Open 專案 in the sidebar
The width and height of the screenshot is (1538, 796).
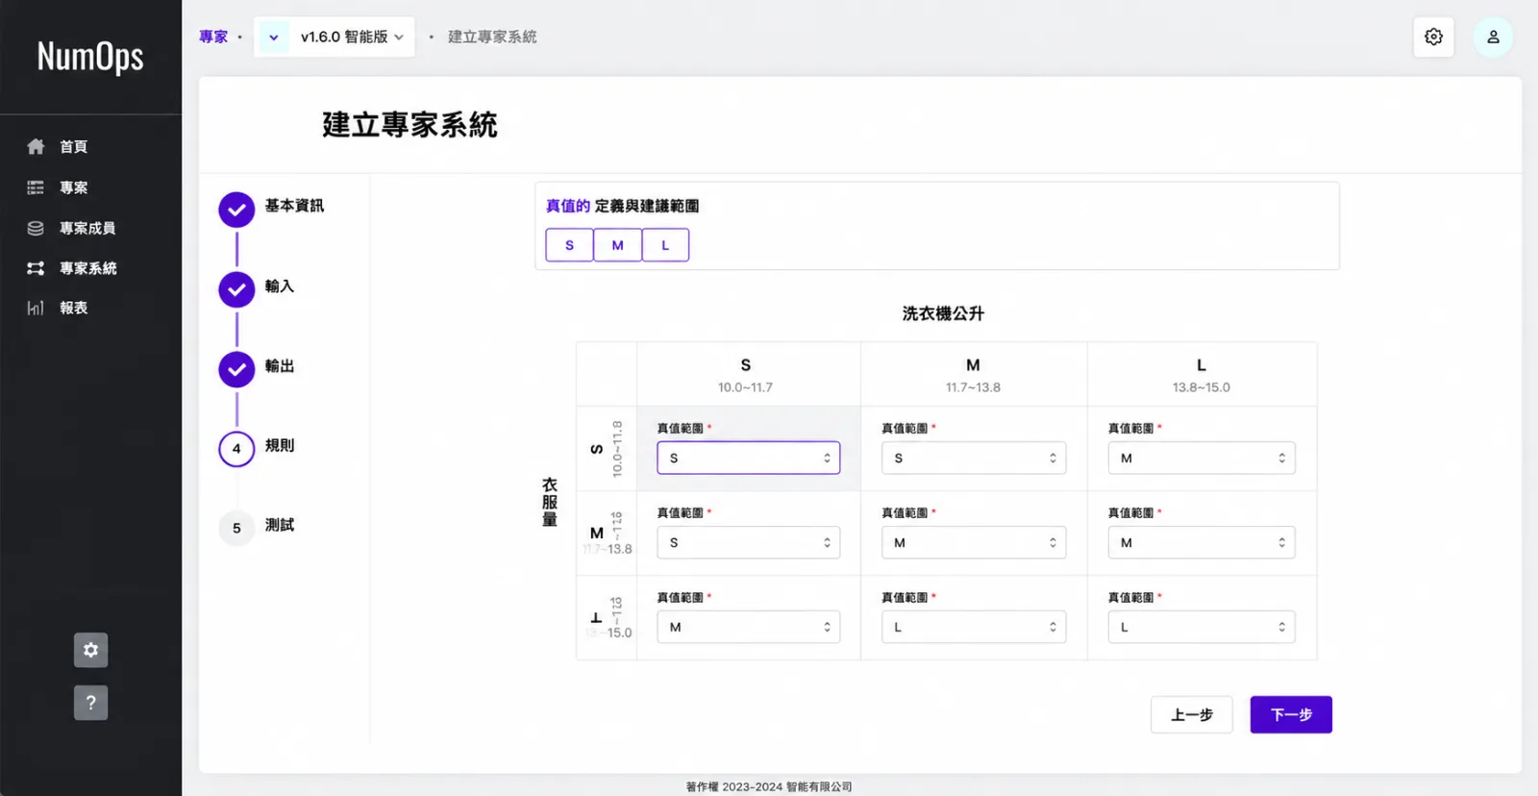point(73,187)
